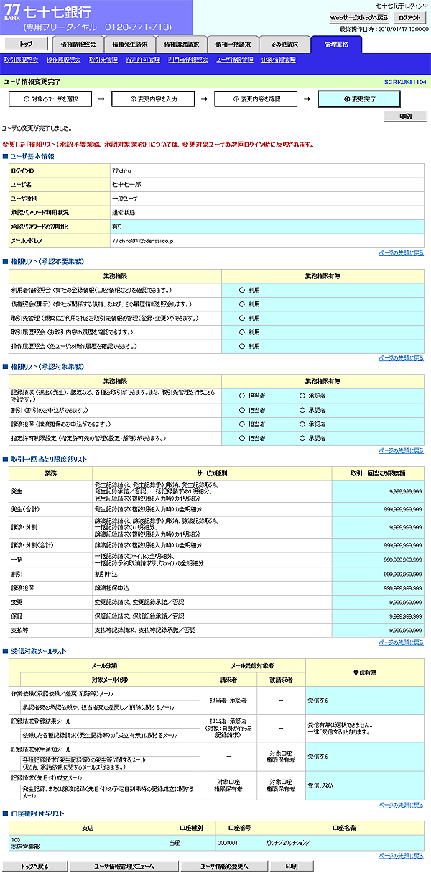Image resolution: width=431 pixels, height=876 pixels.
Task: Click step ③ 変更内容を確認
Action: (x=256, y=99)
